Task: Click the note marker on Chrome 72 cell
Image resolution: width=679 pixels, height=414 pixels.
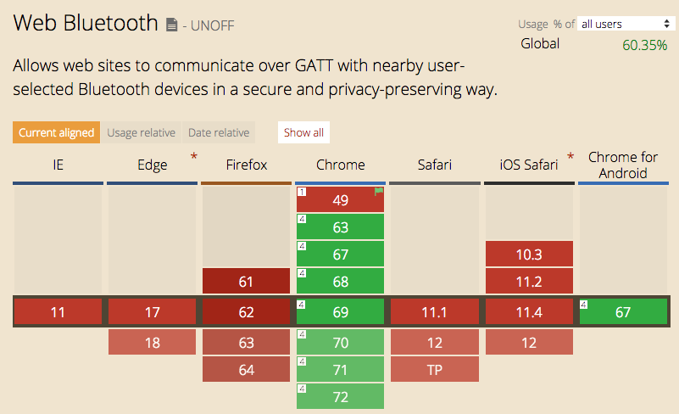Action: click(x=302, y=389)
